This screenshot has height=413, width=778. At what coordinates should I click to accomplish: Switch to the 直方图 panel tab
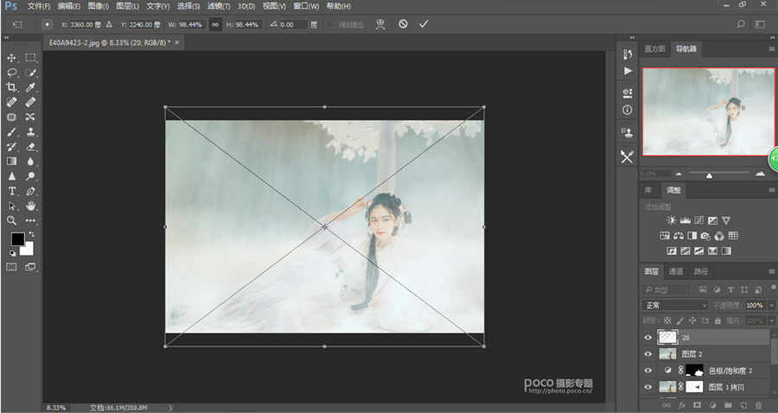click(655, 49)
